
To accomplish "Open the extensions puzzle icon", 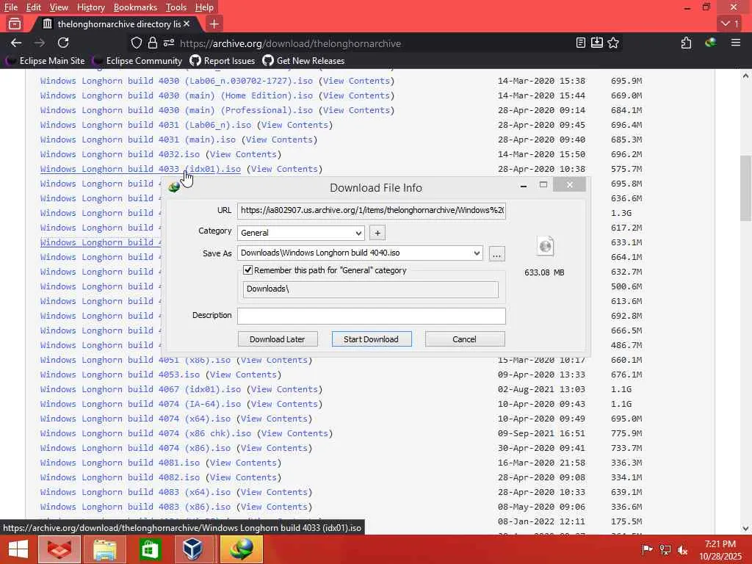I will click(687, 43).
